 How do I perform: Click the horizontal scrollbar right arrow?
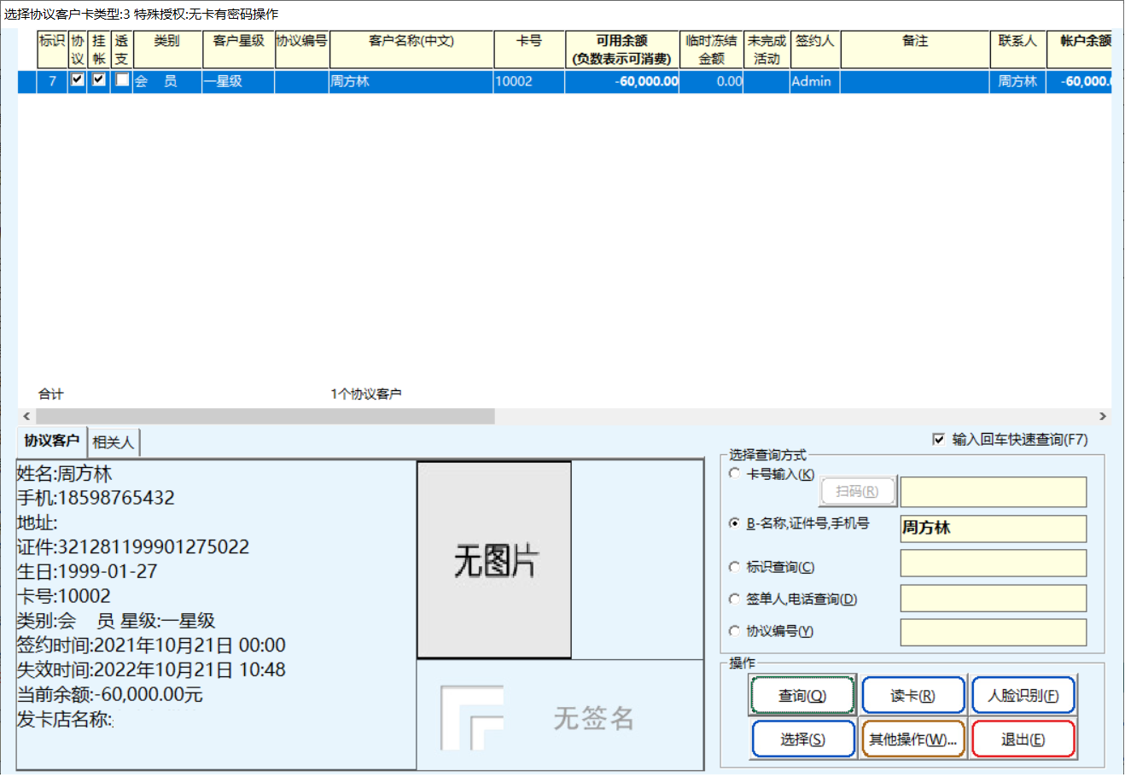[x=1103, y=417]
